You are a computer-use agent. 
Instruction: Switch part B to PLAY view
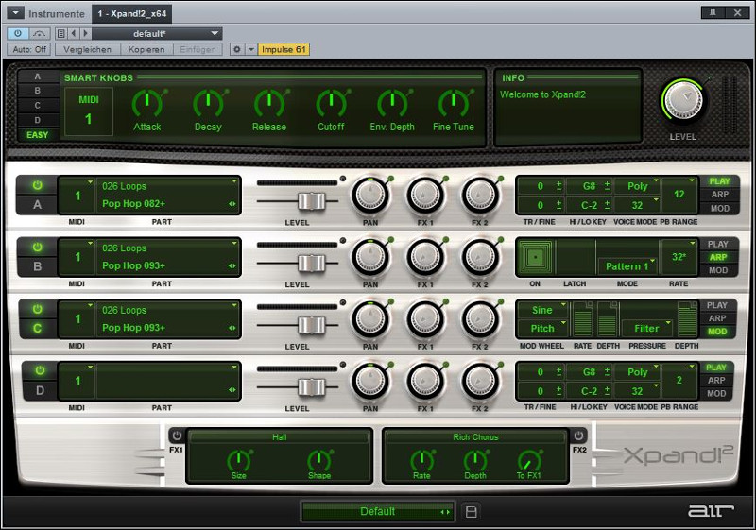pyautogui.click(x=717, y=245)
